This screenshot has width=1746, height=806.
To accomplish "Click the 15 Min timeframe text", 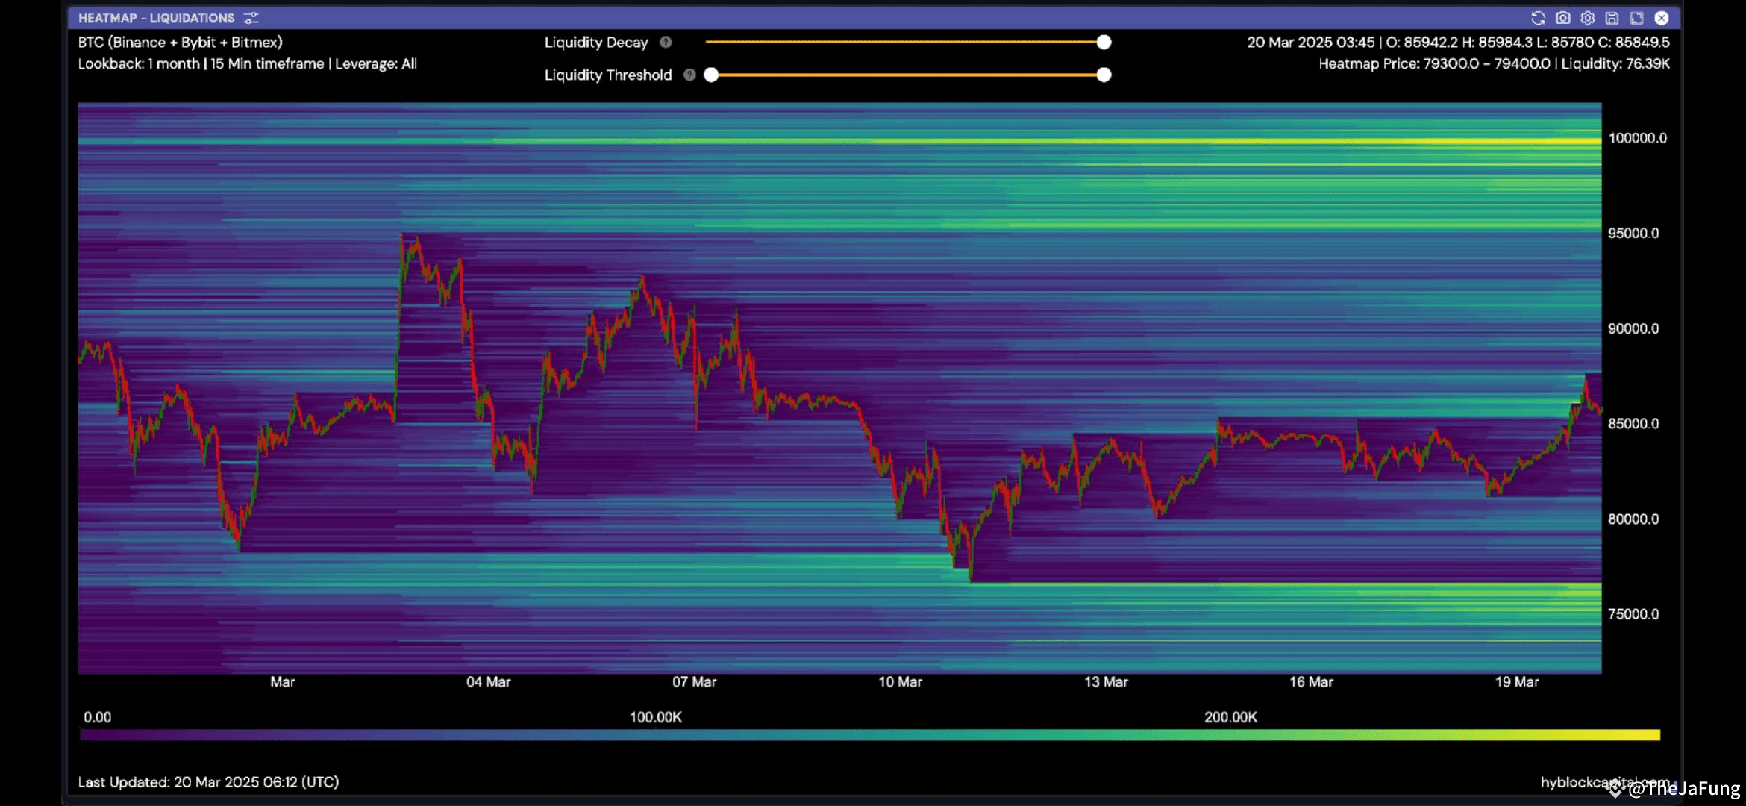I will [266, 64].
